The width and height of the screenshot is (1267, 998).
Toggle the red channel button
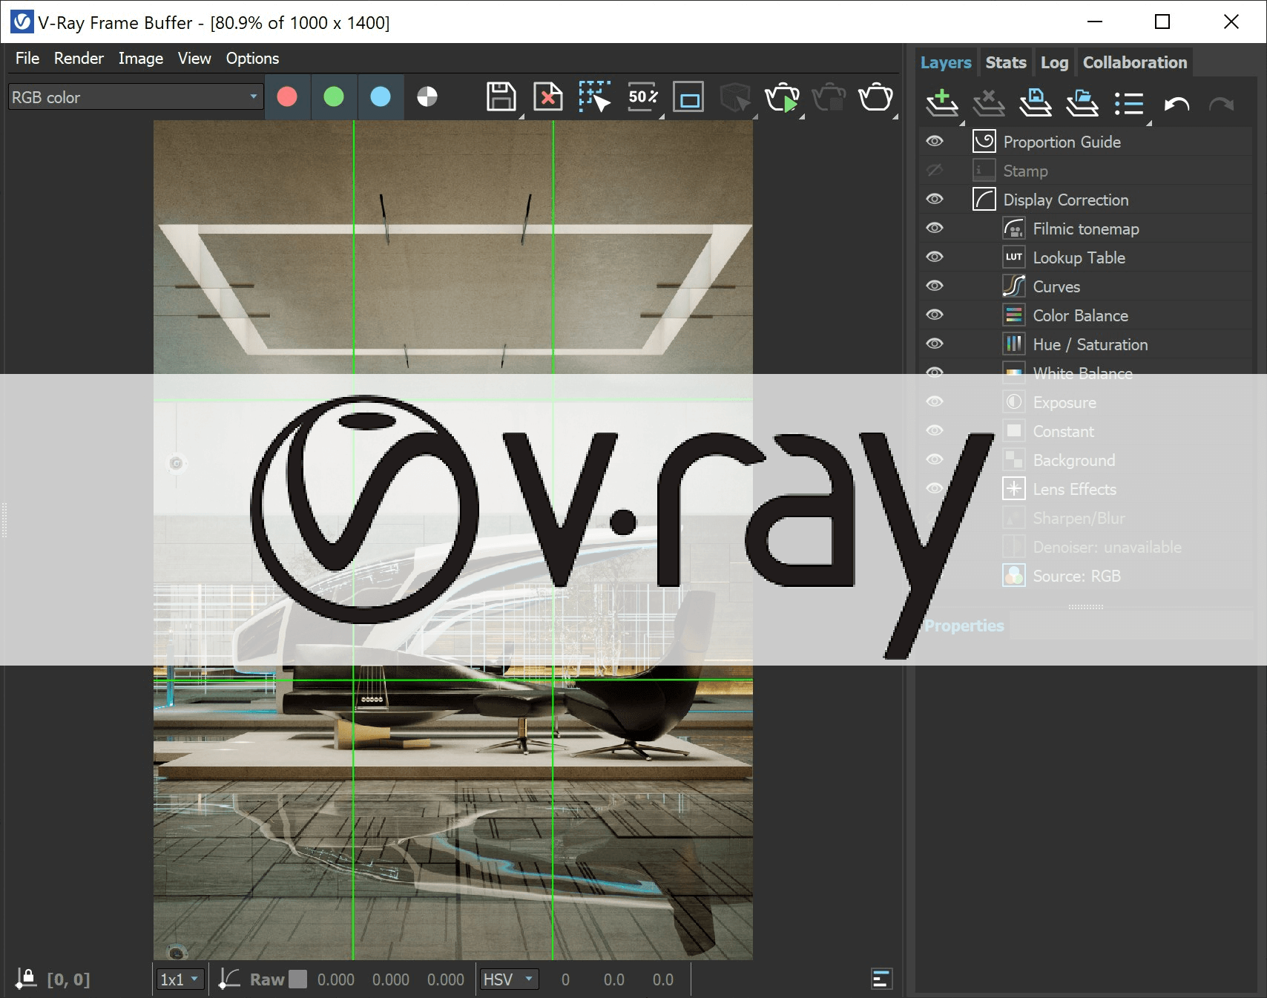coord(287,97)
